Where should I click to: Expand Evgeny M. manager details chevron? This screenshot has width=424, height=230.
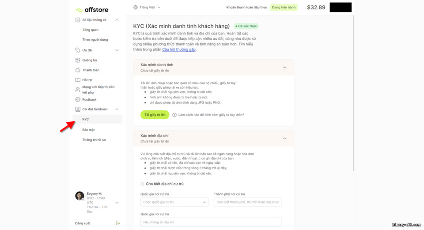[117, 203]
